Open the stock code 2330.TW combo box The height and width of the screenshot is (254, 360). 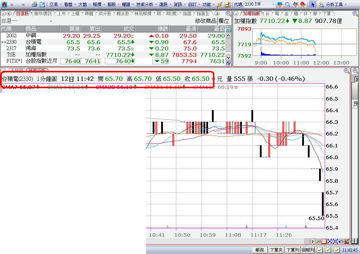coord(260,4)
